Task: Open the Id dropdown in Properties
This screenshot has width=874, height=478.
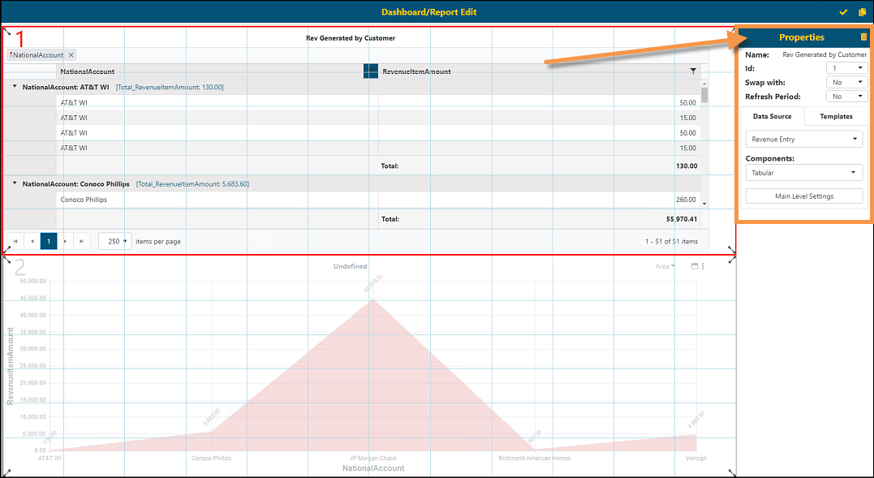Action: (x=846, y=68)
